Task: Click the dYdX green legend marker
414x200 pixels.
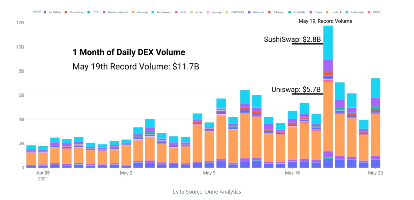Action: pos(88,12)
